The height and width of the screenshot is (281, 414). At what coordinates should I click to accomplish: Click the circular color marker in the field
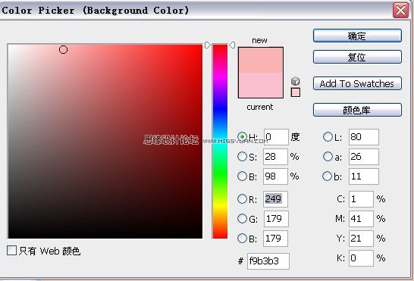(64, 49)
